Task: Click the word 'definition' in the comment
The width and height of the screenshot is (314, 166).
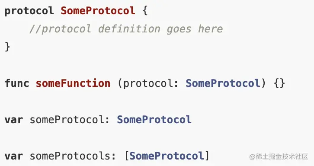Action: 129,29
